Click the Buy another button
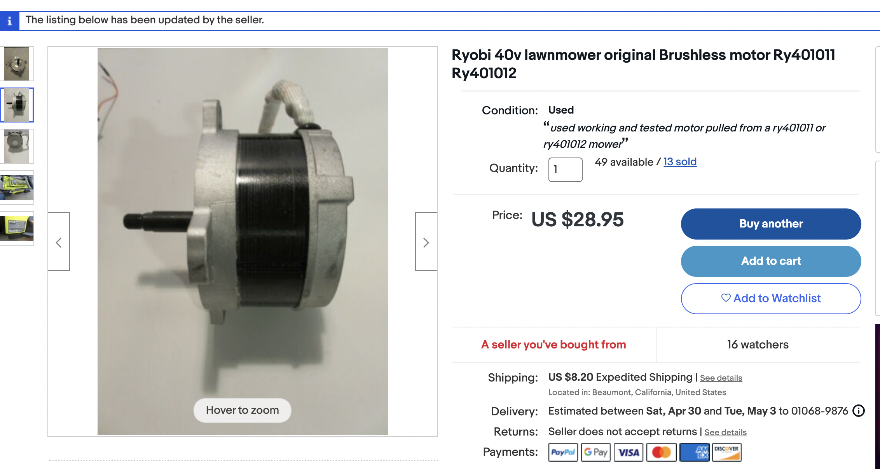Screen dimensions: 880x469 [771, 224]
